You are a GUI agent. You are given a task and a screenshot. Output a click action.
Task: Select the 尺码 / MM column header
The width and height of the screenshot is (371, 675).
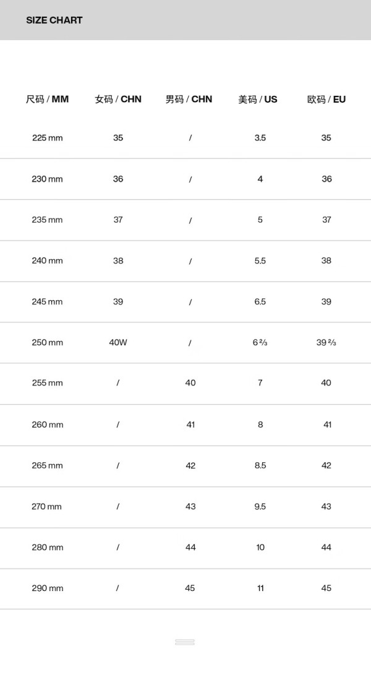pos(48,100)
